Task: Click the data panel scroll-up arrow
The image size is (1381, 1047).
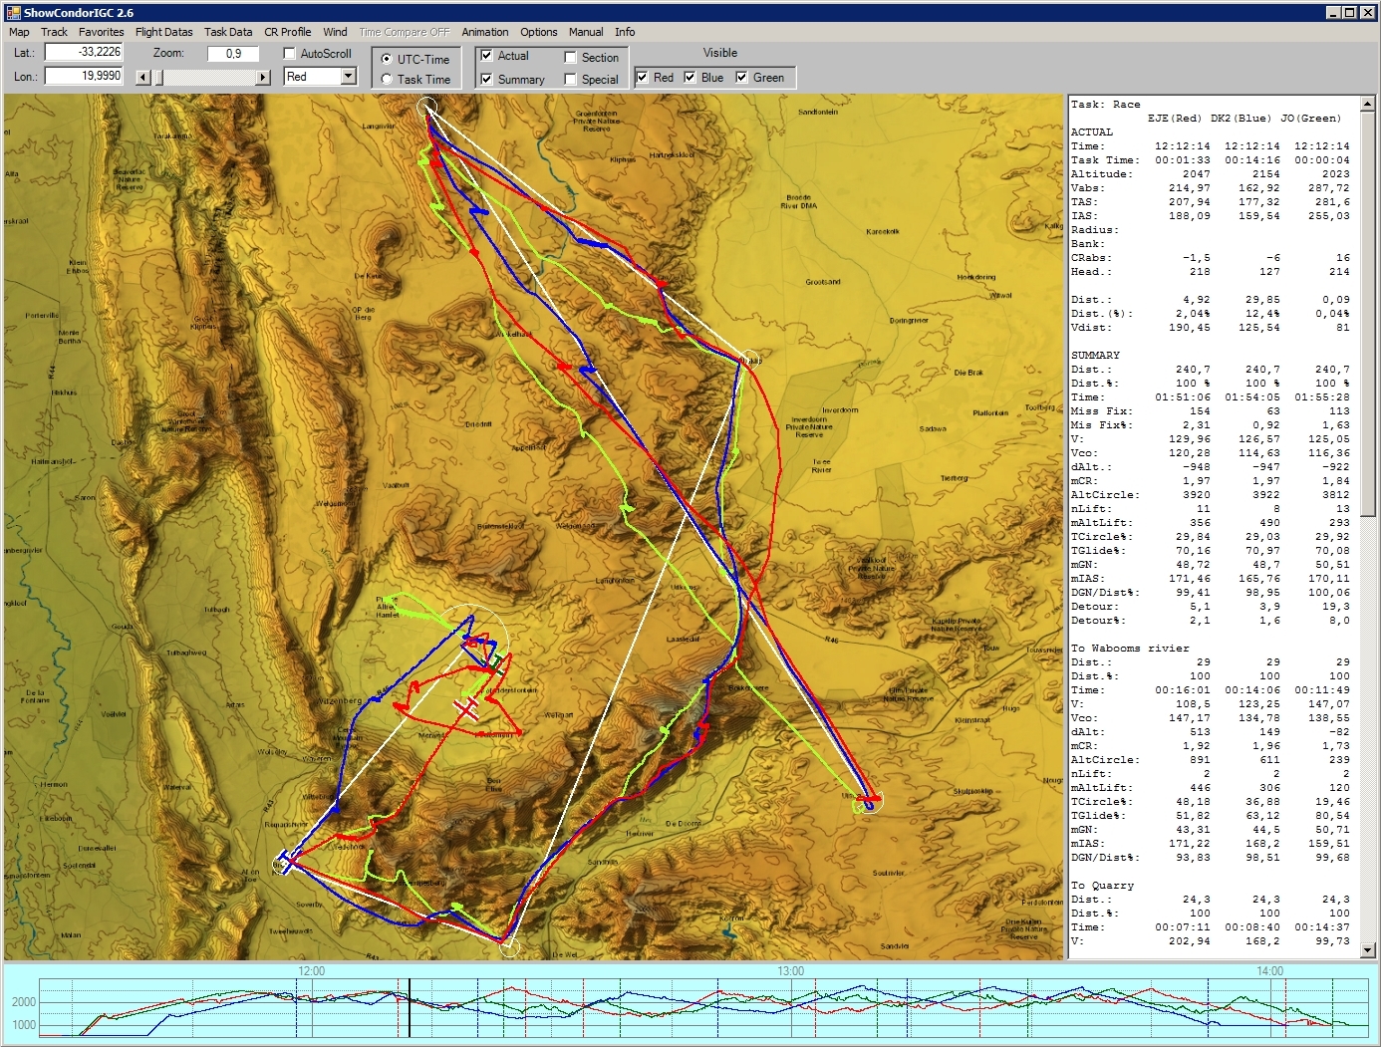Action: (x=1369, y=103)
